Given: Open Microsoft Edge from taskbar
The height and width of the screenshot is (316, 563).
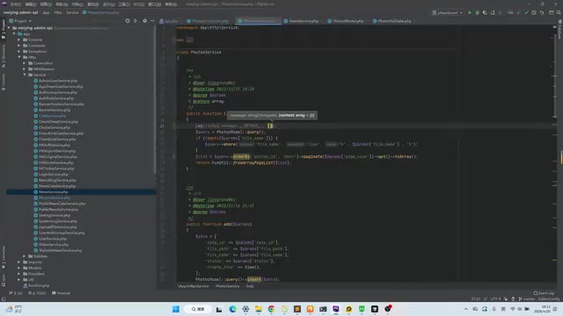Looking at the screenshot, I should (232, 309).
